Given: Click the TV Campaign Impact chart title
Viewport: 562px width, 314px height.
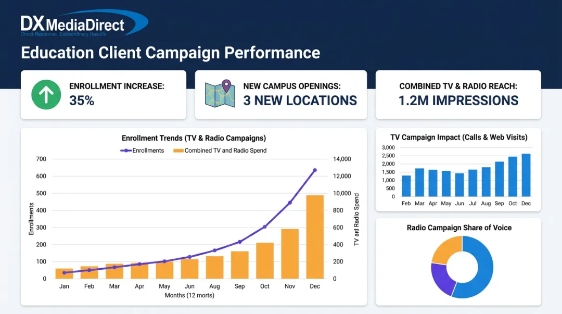Looking at the screenshot, I should tap(459, 137).
